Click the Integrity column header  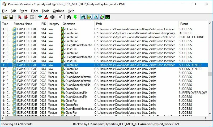click(54, 24)
